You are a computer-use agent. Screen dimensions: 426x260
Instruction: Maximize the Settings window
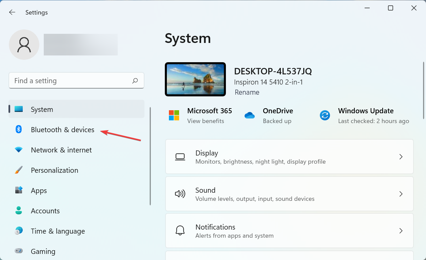pos(390,8)
